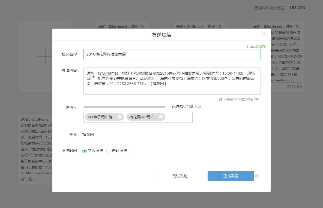Image resolution: width=323 pixels, height=208 pixels.
Task: Remove the 梅花网VIP用户 recipient tag
Action: click(161, 117)
